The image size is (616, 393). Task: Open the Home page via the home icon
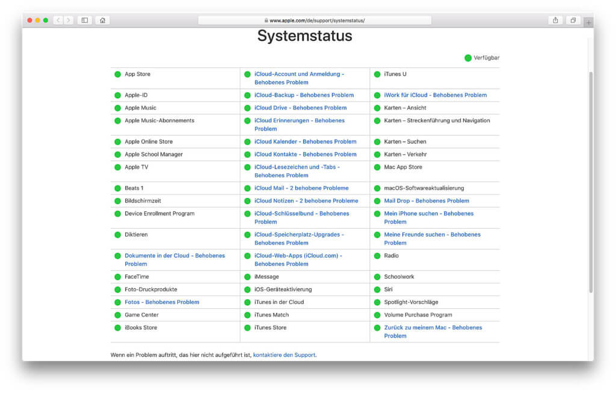[x=102, y=20]
